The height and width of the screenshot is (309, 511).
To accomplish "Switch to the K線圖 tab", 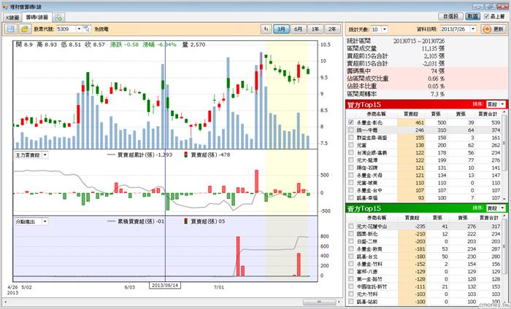I will point(12,17).
